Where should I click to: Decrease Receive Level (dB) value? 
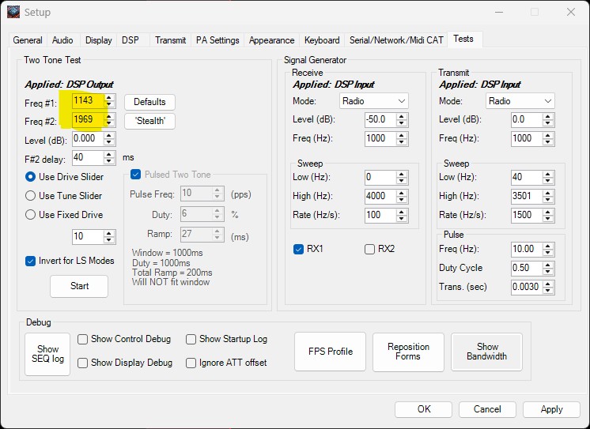(402, 123)
